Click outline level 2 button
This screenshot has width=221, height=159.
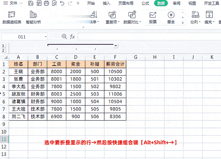3,50
